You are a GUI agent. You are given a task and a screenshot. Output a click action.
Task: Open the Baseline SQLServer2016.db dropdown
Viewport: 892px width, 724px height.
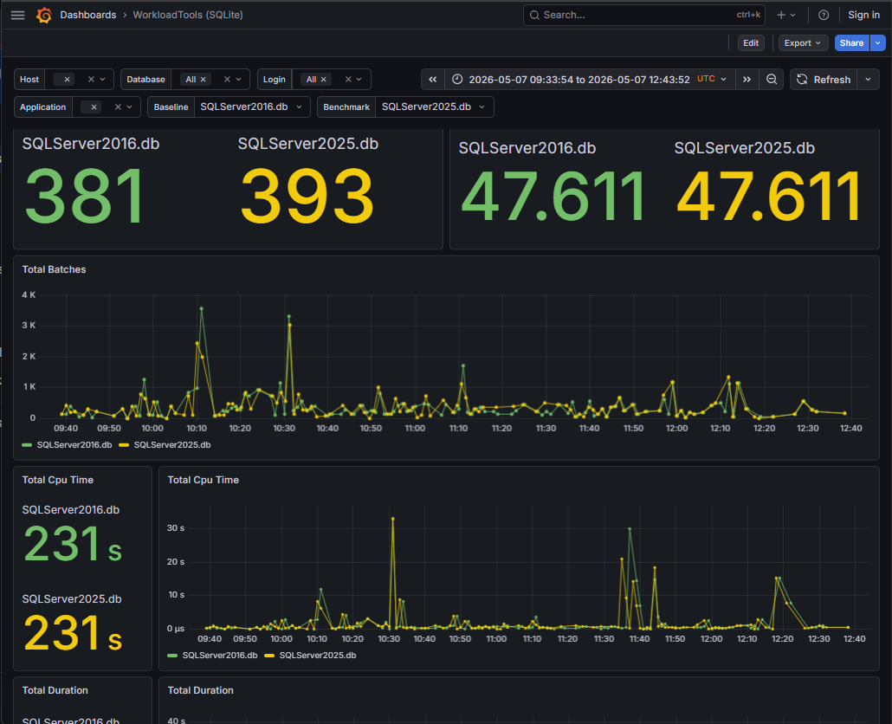tap(252, 107)
